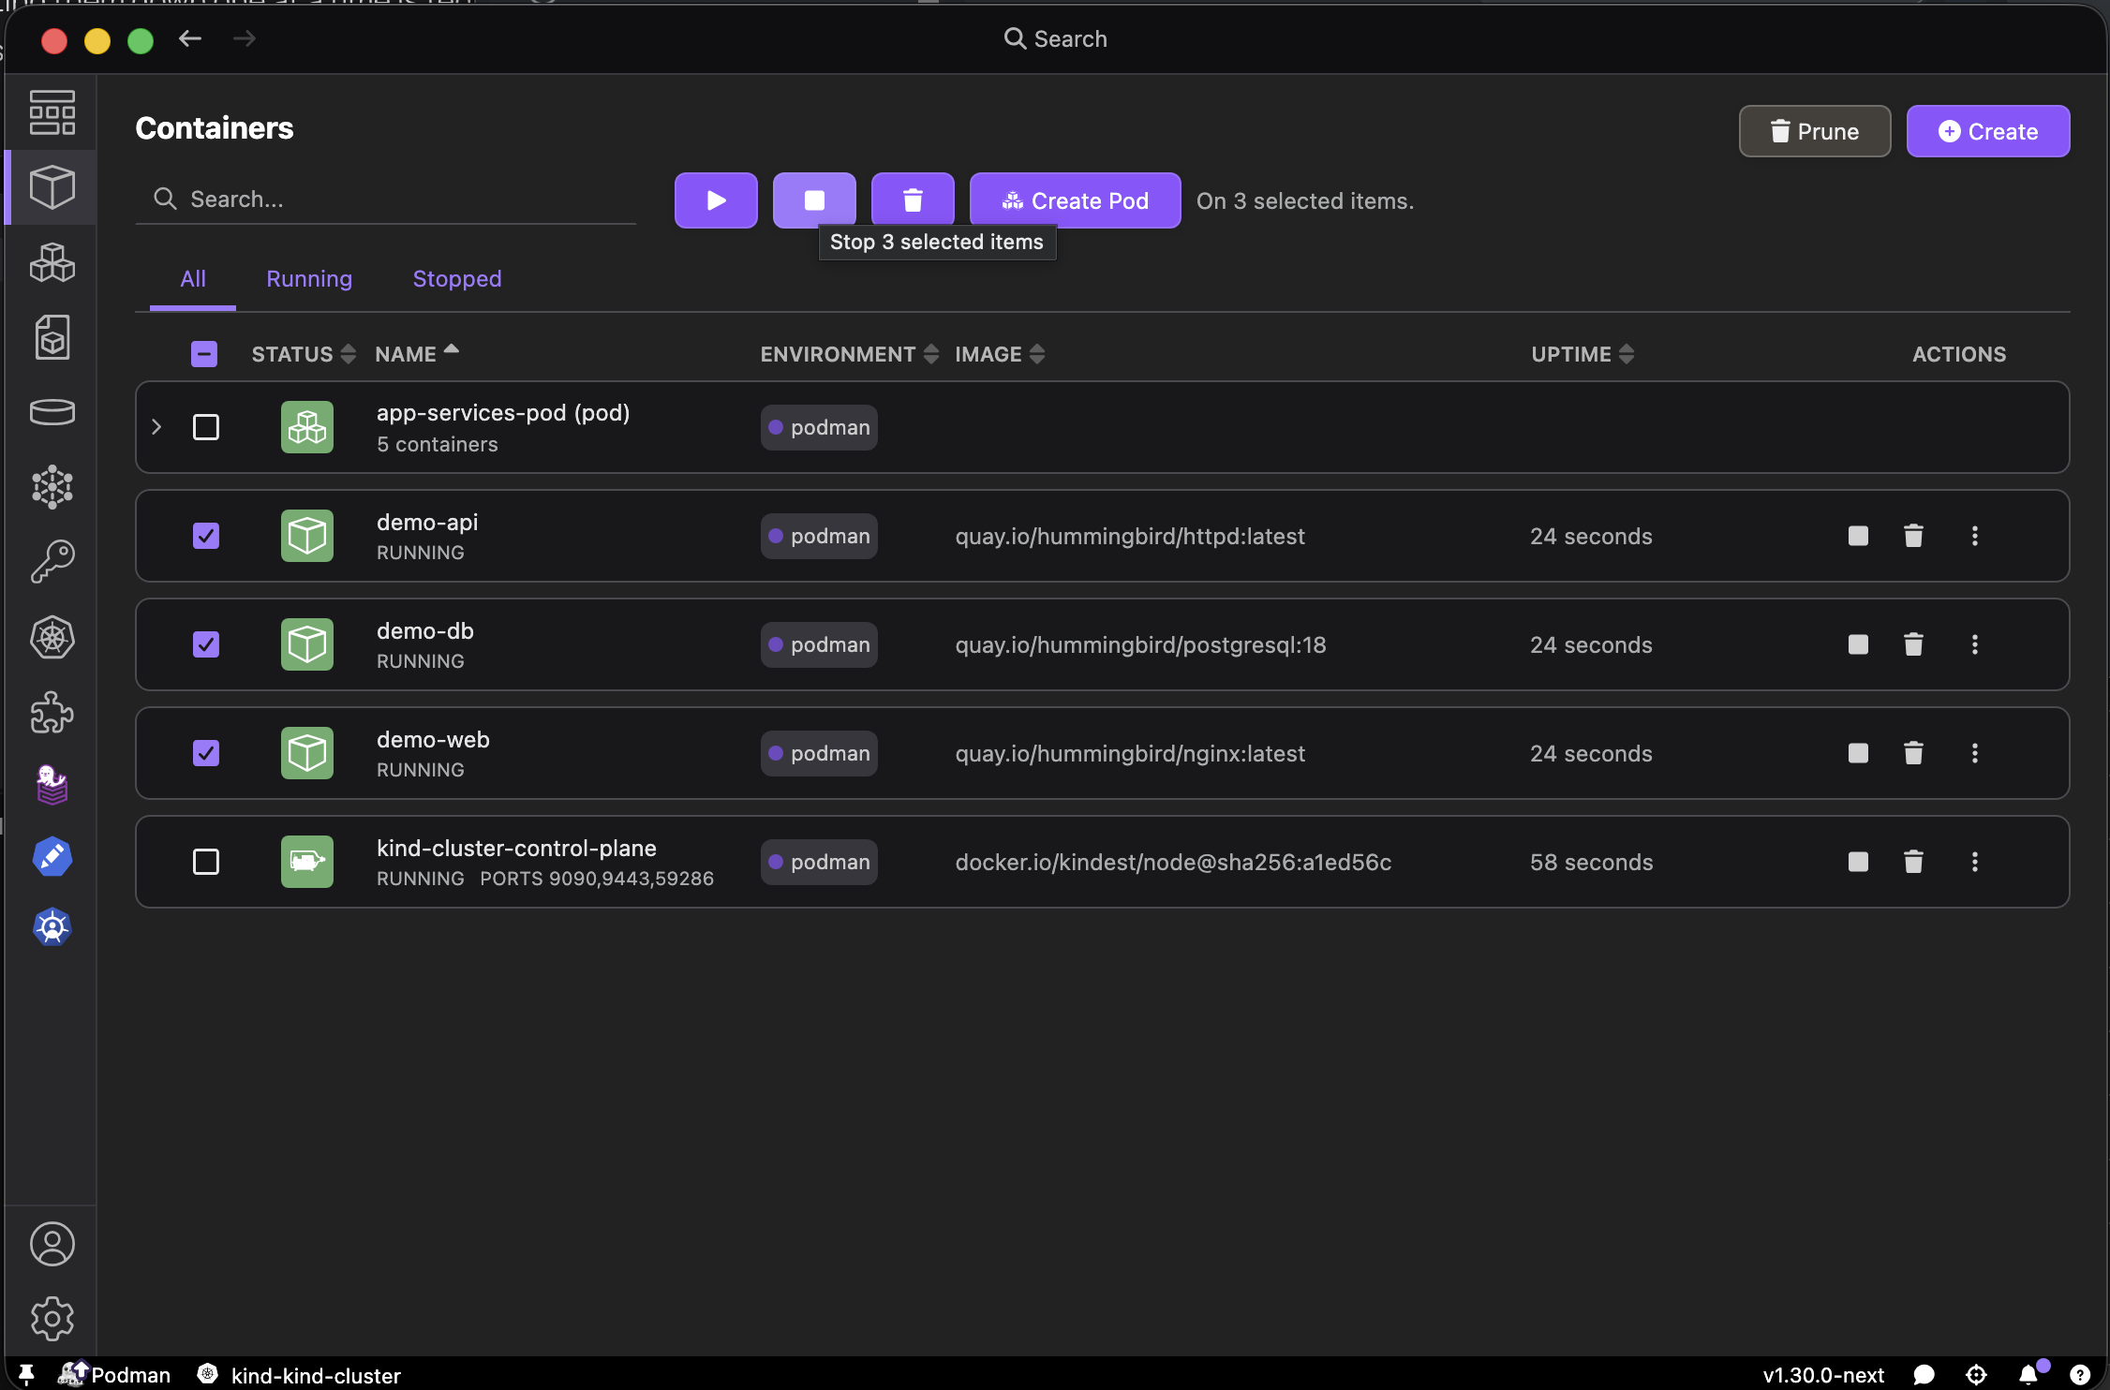
Task: Open the Networks section icon in the sidebar
Action: coord(52,487)
